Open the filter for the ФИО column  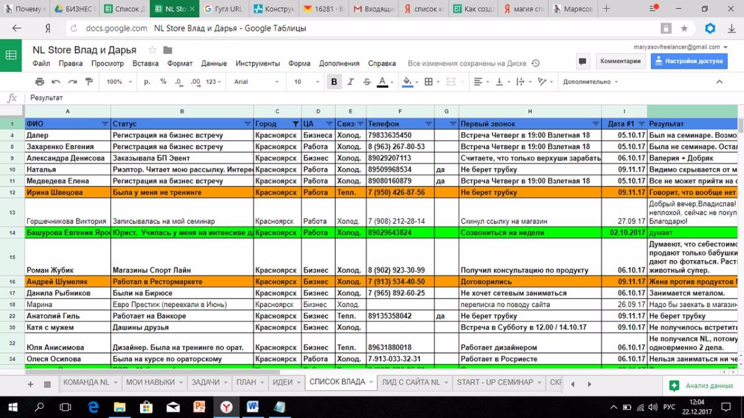[x=105, y=124]
